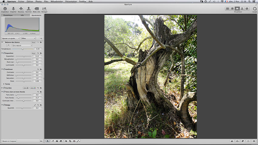This screenshot has width=258, height=145.
Task: Reset the Exposition adjustment arrow
Action: coord(38,53)
